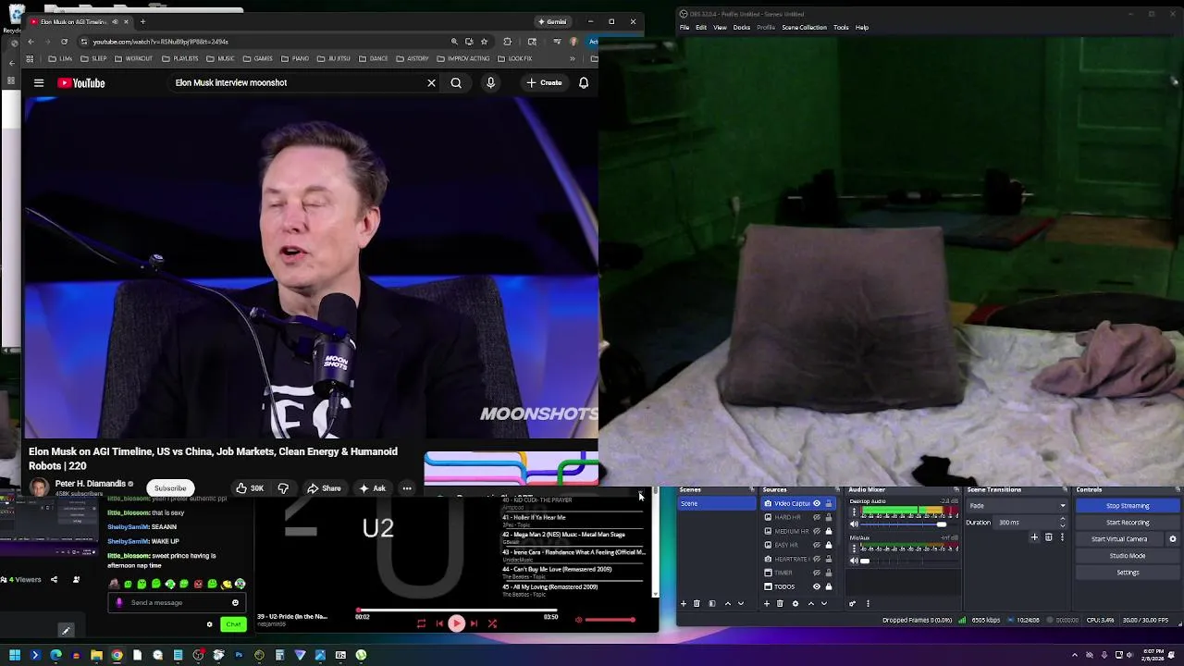1184x666 pixels.
Task: Enter OBS Studio Mode
Action: (1128, 556)
